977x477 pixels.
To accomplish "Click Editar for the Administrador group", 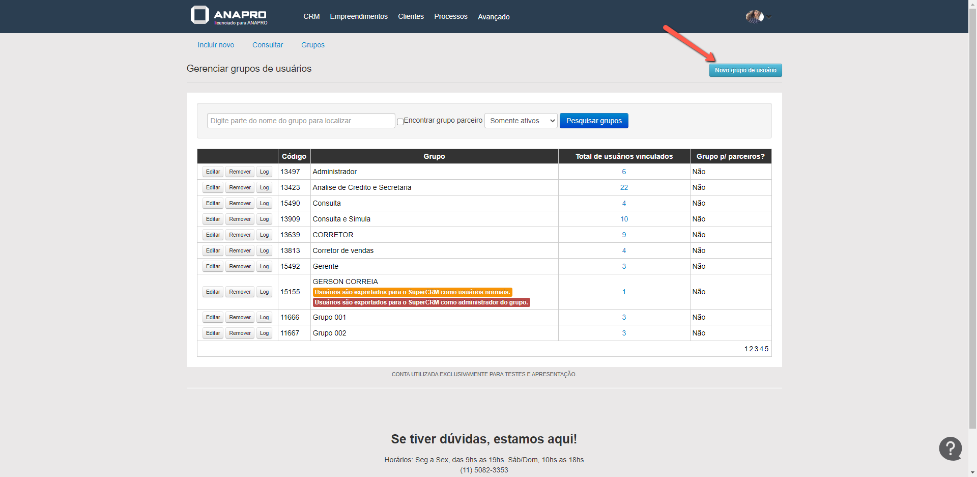I will (213, 172).
